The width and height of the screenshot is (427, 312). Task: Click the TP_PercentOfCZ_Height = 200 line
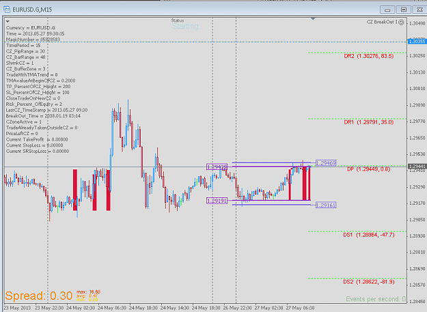coord(38,87)
